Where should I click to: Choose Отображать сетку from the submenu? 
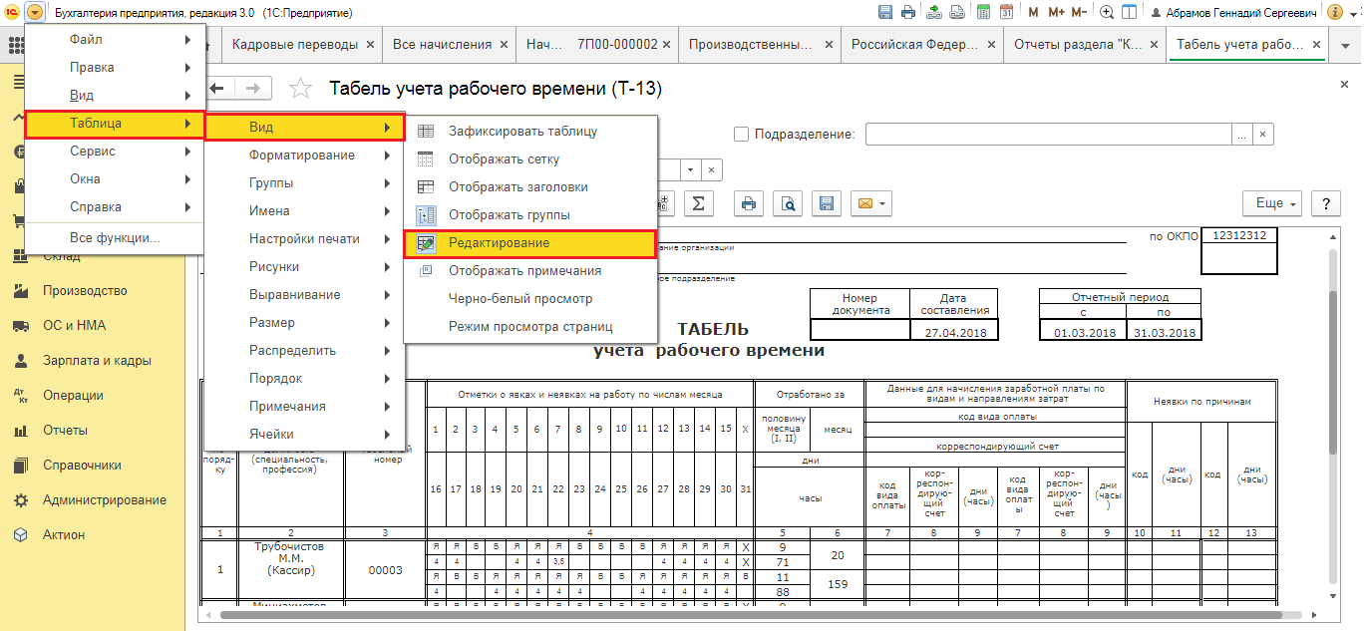coord(504,159)
